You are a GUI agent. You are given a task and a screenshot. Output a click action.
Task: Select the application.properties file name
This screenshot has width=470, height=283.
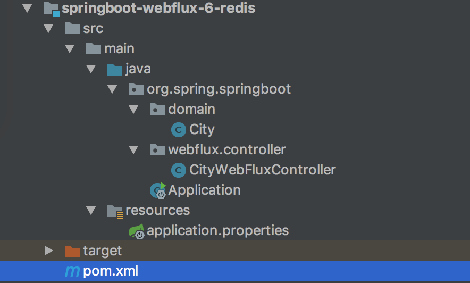coord(217,231)
